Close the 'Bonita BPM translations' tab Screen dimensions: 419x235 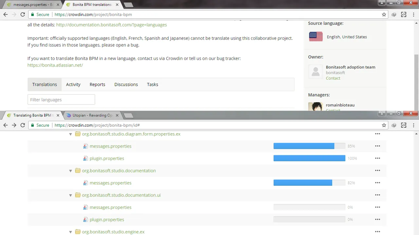point(117,5)
